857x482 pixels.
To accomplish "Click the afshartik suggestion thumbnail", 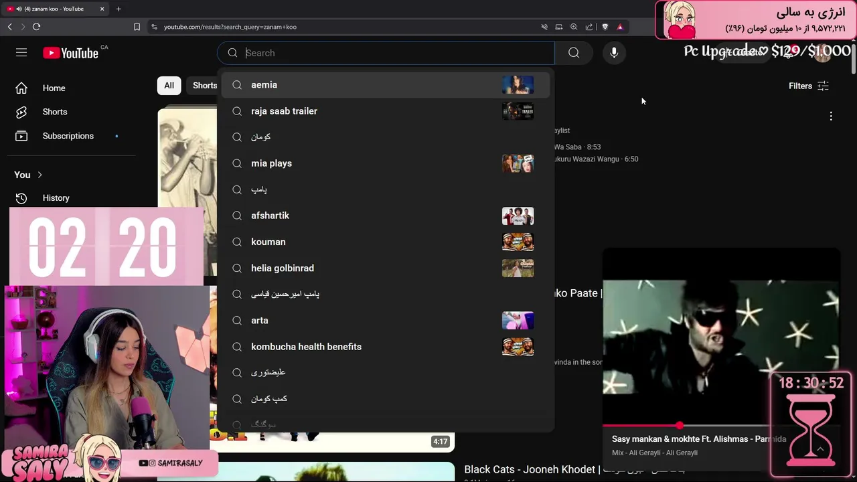I will pyautogui.click(x=518, y=216).
